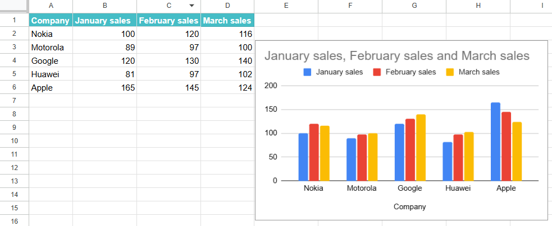
Task: Click the Apple axis label in chart
Action: [506, 189]
